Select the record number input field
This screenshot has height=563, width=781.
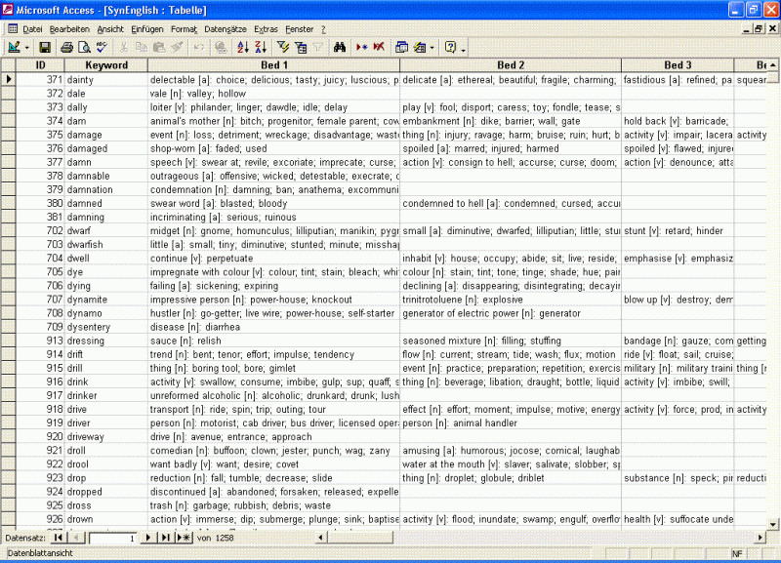[111, 537]
